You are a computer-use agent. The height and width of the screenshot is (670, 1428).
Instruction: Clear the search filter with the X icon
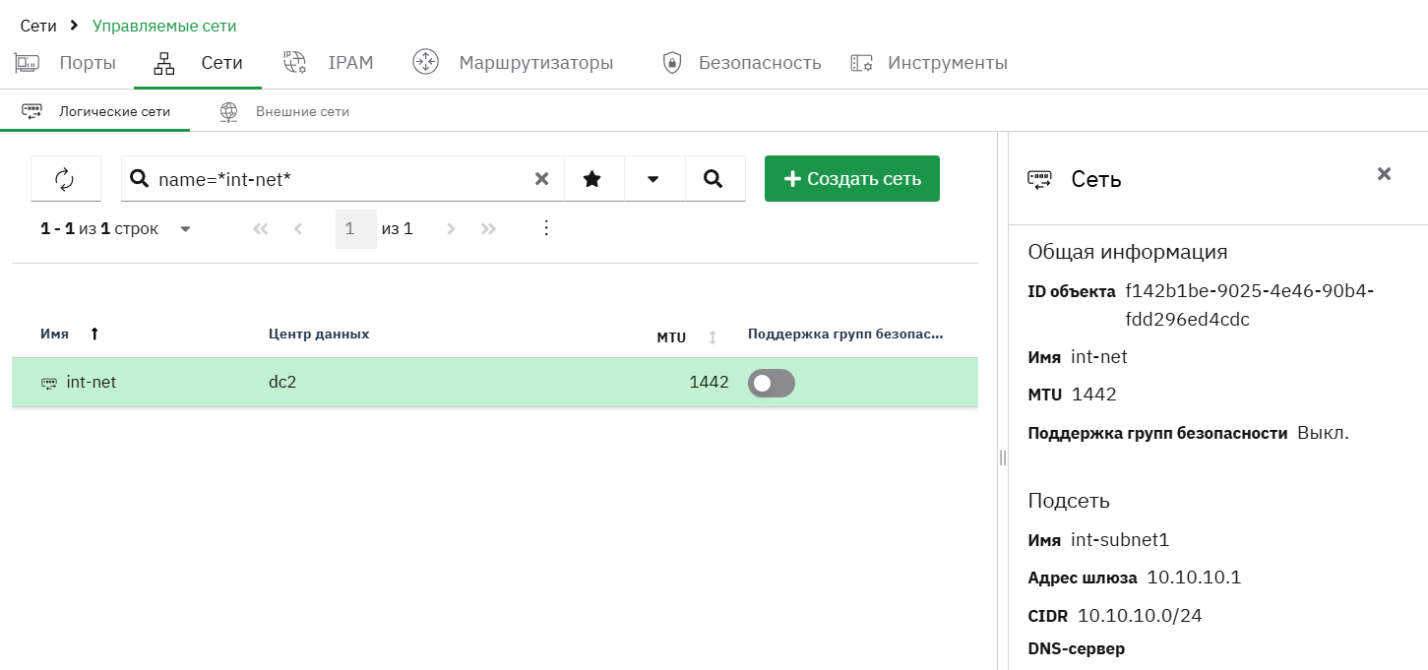pos(541,179)
